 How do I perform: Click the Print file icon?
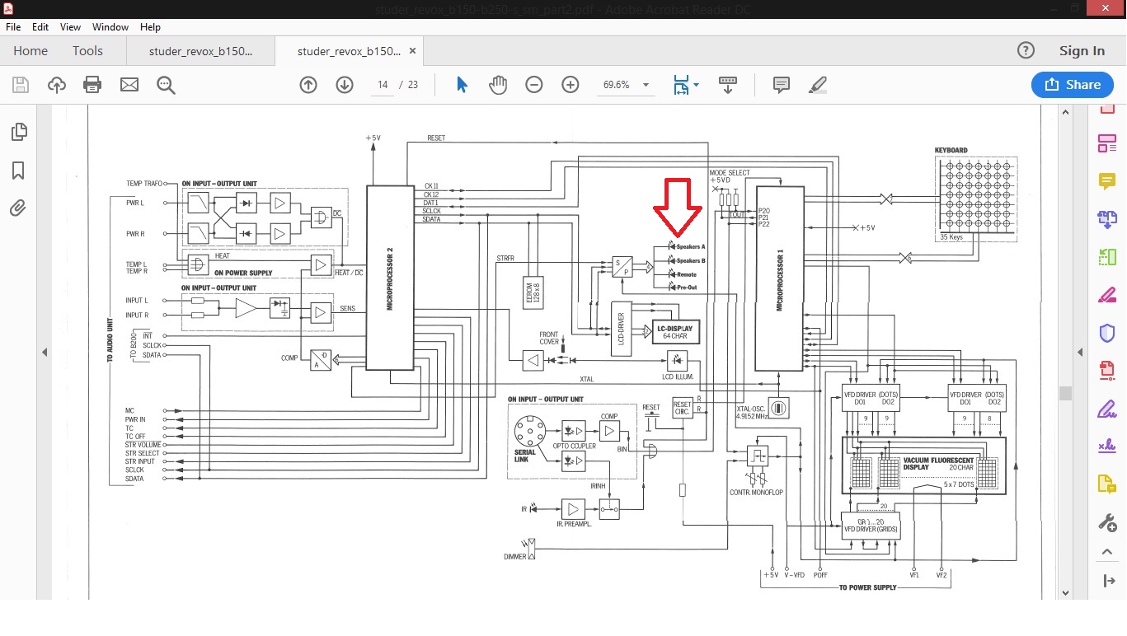(x=92, y=85)
